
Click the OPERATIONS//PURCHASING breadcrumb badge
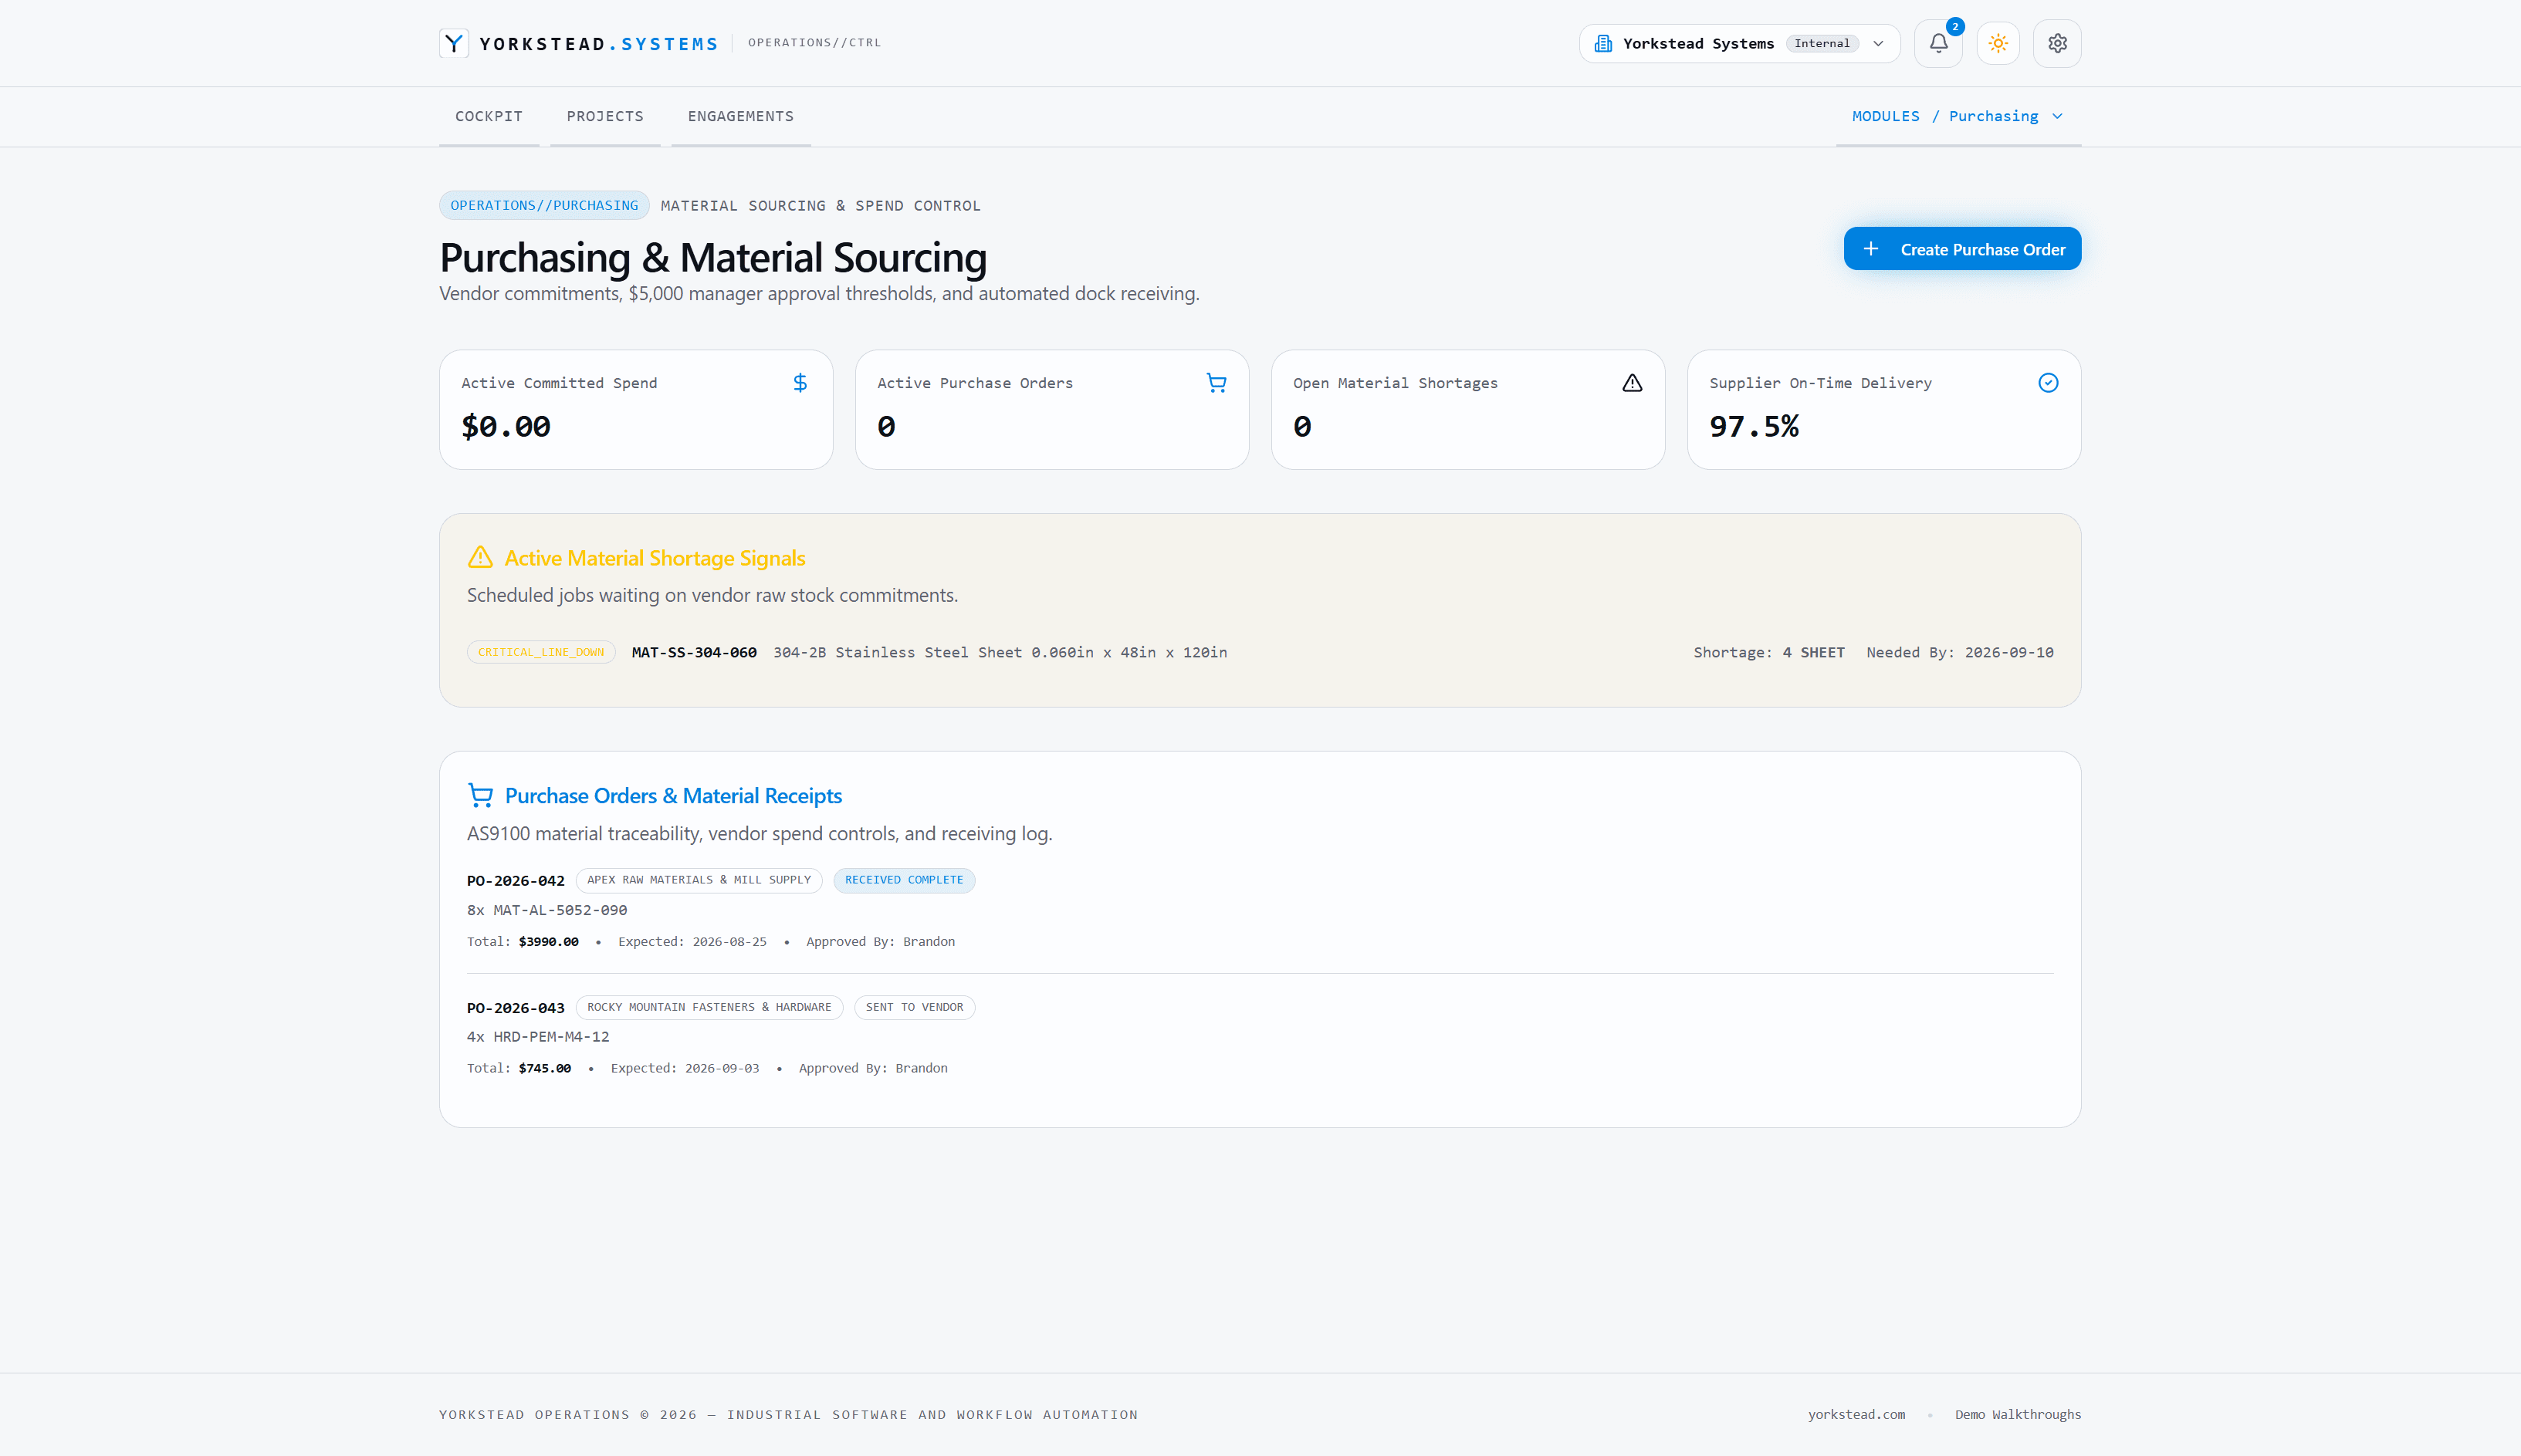[544, 205]
